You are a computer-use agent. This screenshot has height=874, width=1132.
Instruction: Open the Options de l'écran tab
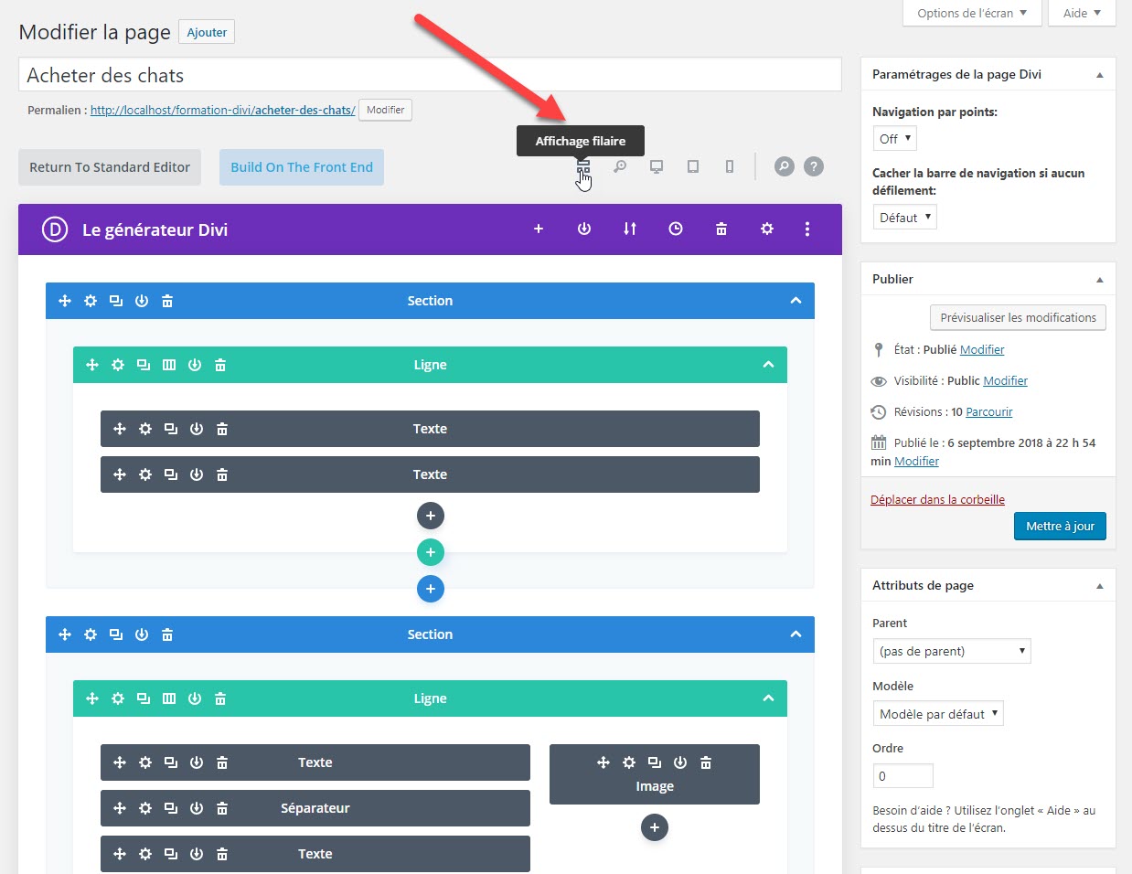972,14
